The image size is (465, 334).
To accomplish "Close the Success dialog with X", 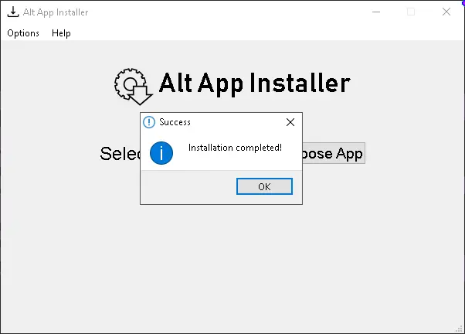I will [x=290, y=122].
